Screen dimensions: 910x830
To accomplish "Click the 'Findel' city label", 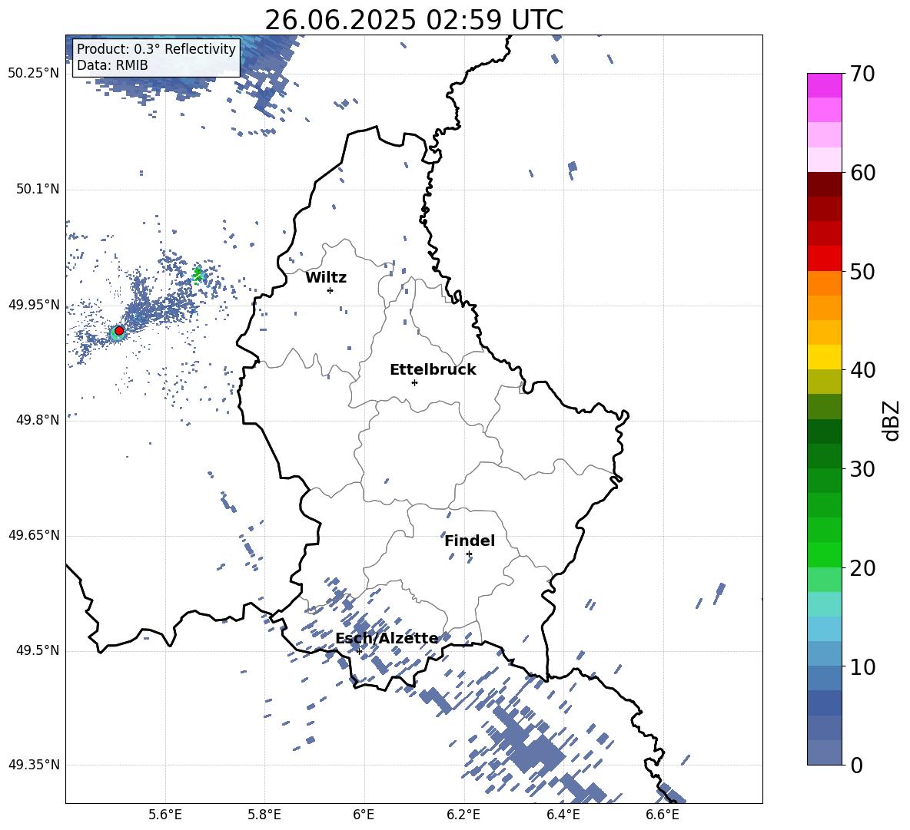I will pos(470,541).
